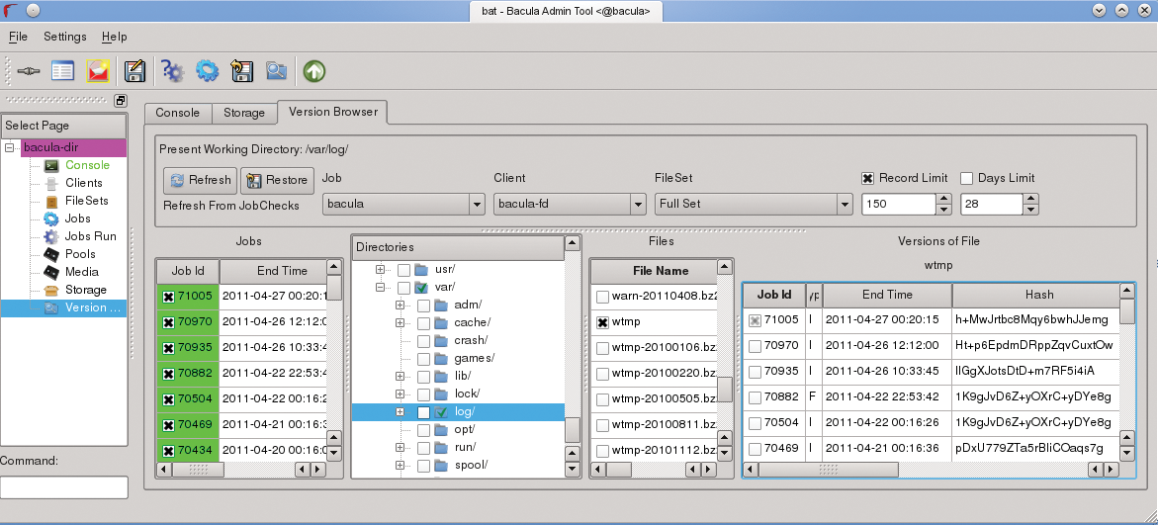This screenshot has width=1158, height=525.
Task: Open Console in the page tree
Action: 87,165
